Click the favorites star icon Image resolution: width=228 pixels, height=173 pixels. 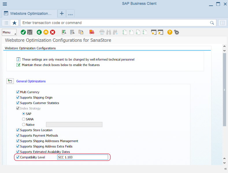click(14, 23)
